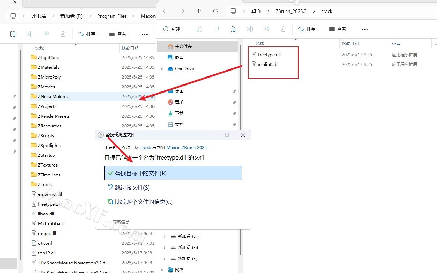This screenshot has width=437, height=273.
Task: Click the Delete trash icon in the left Explorer toolbar
Action: coord(63,34)
